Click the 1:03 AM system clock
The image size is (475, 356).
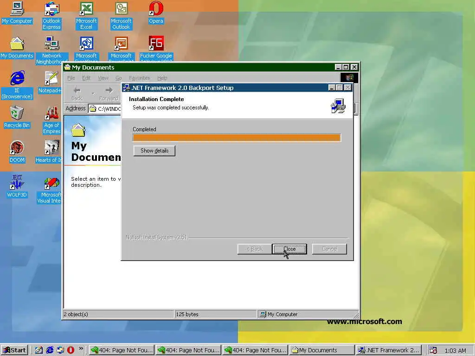tap(455, 350)
